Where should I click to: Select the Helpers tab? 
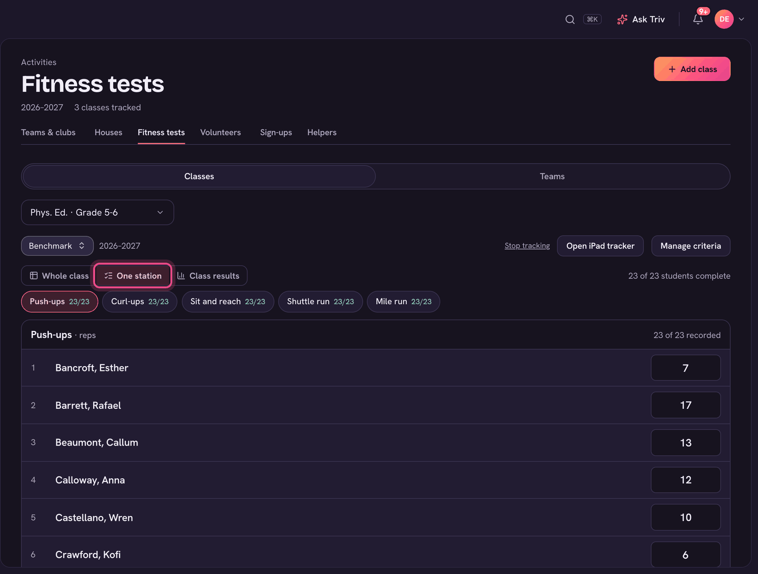tap(322, 133)
